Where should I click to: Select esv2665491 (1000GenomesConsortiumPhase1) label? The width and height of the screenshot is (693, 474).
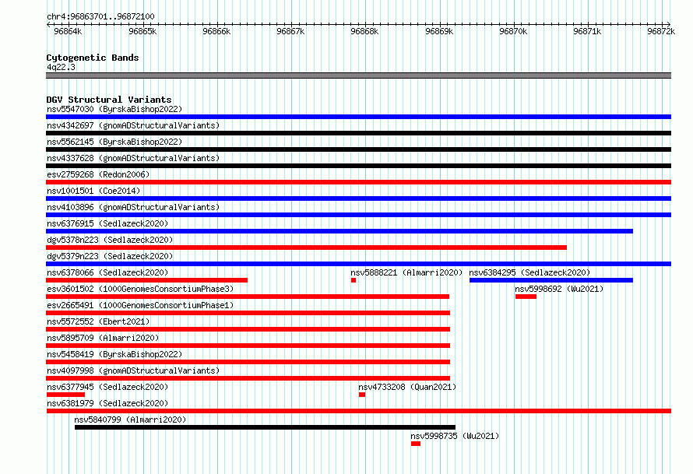point(140,305)
